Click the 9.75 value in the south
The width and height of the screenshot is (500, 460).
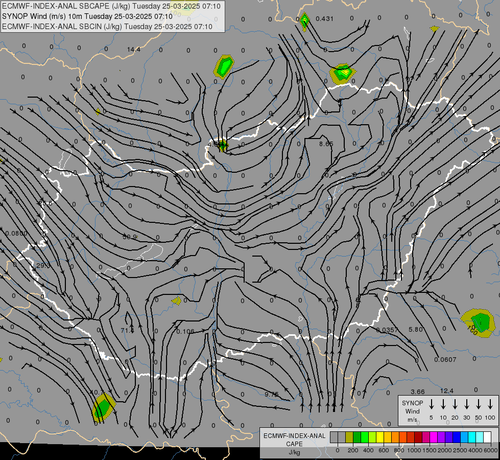[x=271, y=395]
